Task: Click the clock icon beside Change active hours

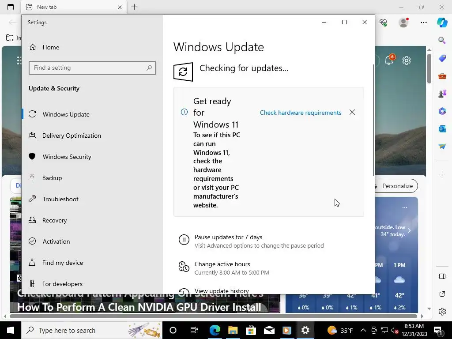Action: pos(184,267)
